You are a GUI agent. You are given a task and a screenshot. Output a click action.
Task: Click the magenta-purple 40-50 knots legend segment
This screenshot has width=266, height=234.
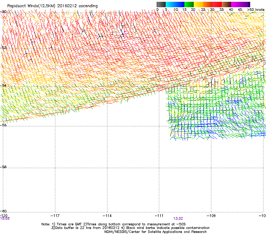click(240, 4)
